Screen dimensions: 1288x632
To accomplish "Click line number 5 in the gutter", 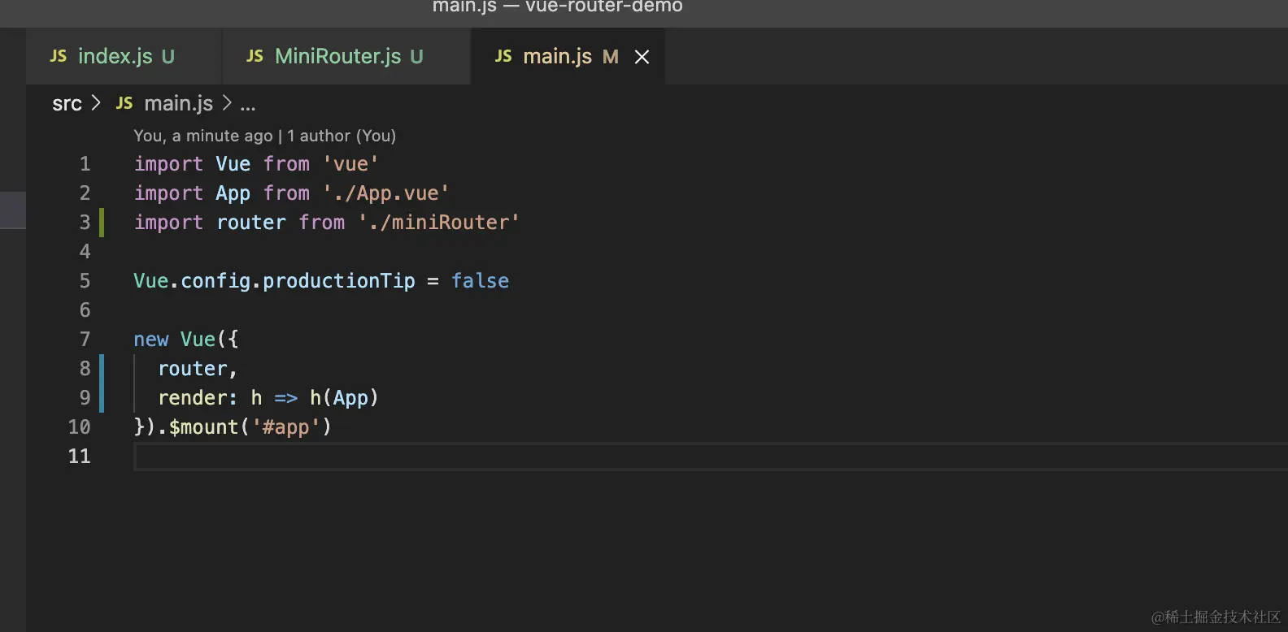I will (x=85, y=281).
